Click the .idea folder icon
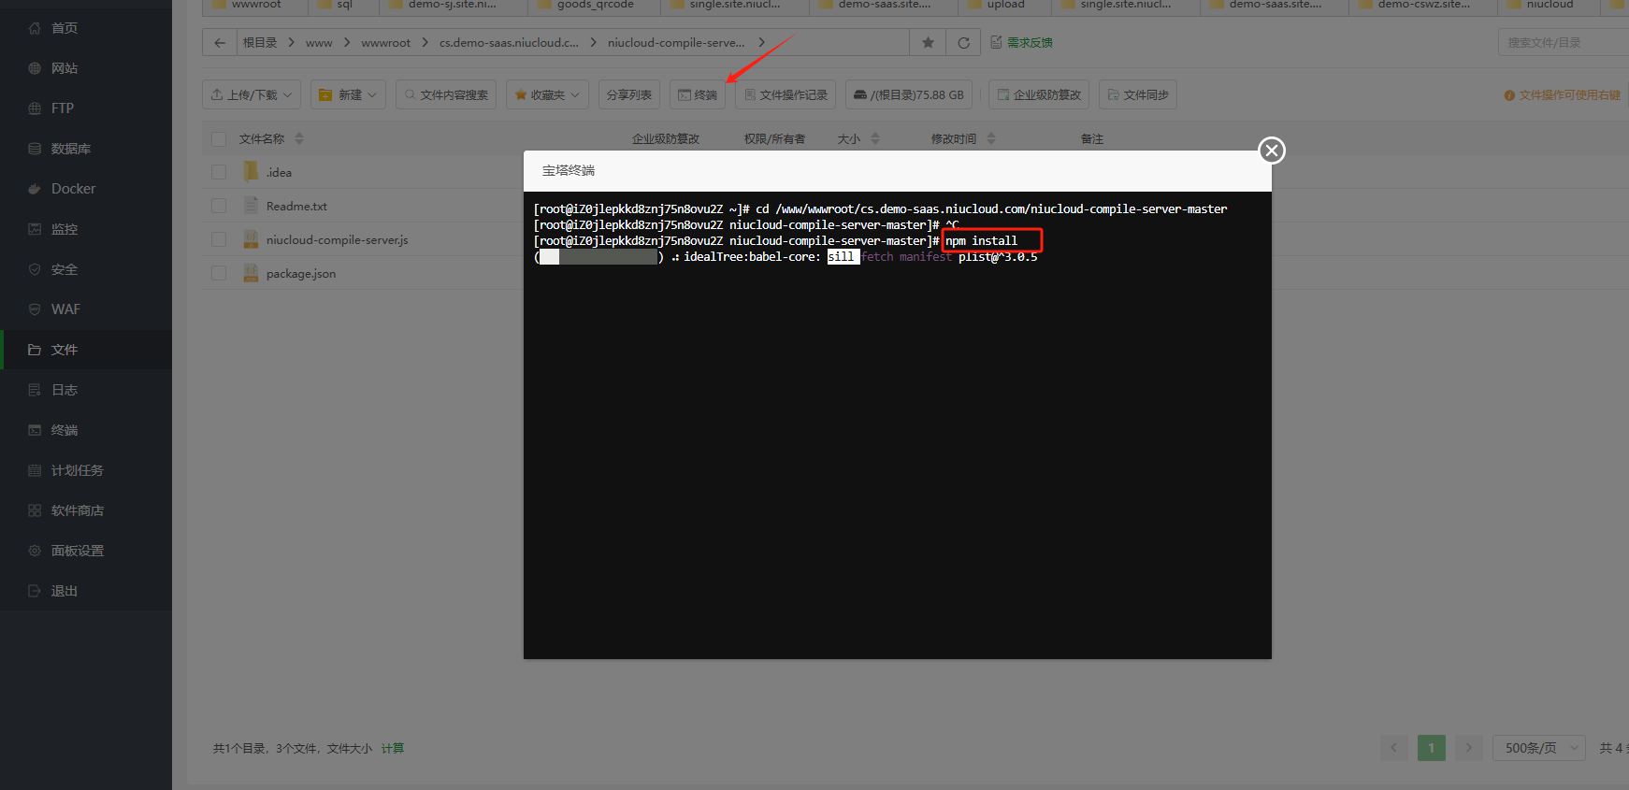 click(251, 172)
